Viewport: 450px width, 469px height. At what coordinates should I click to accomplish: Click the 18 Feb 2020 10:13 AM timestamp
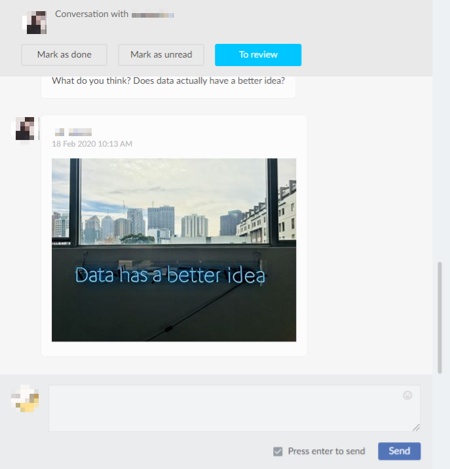92,144
